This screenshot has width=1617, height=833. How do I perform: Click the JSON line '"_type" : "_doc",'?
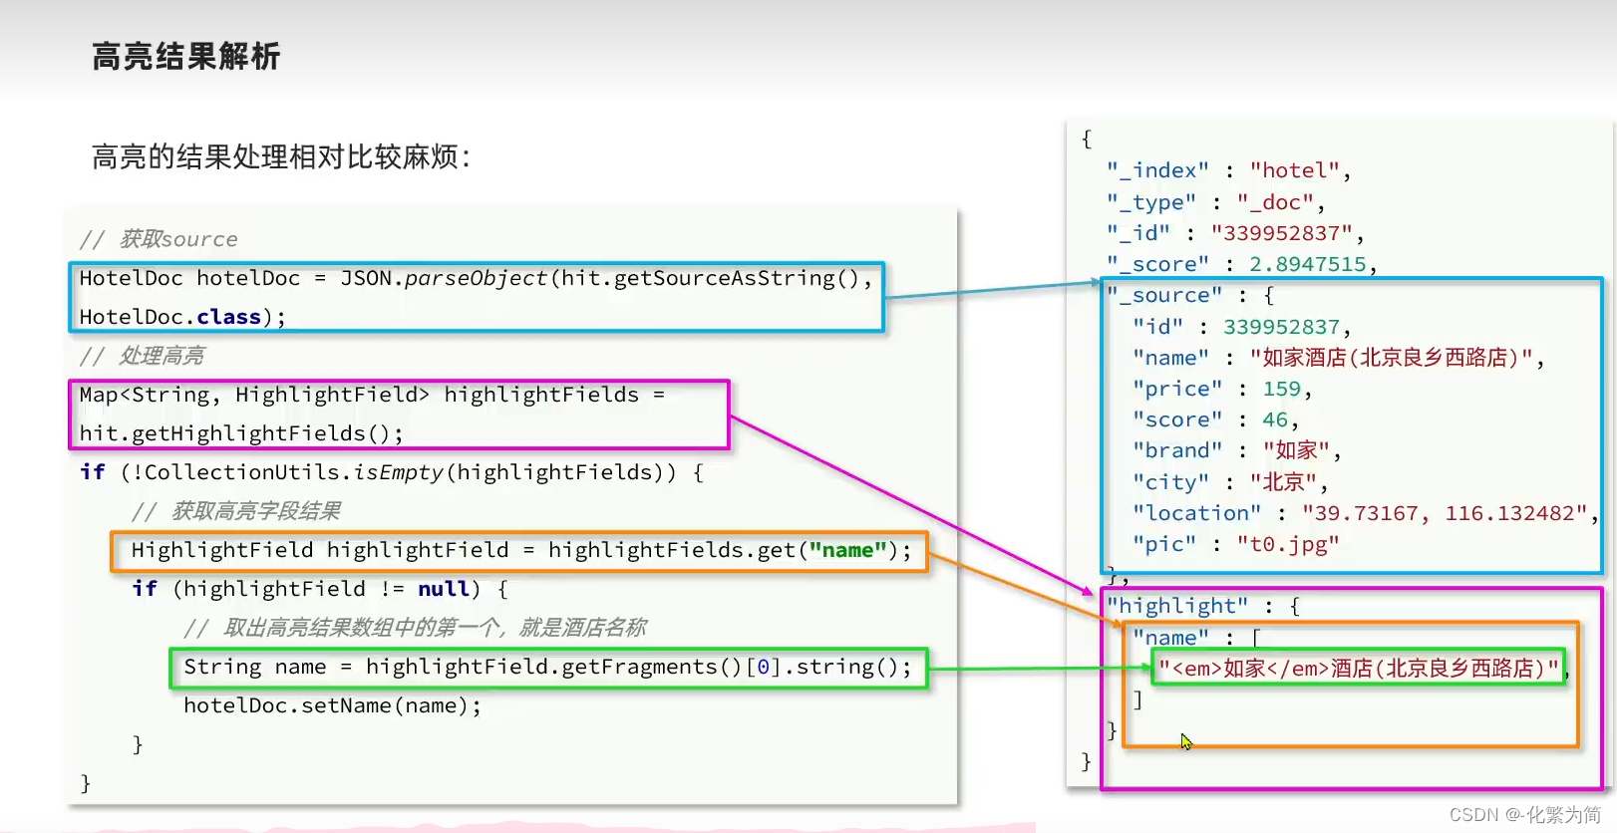click(1215, 202)
